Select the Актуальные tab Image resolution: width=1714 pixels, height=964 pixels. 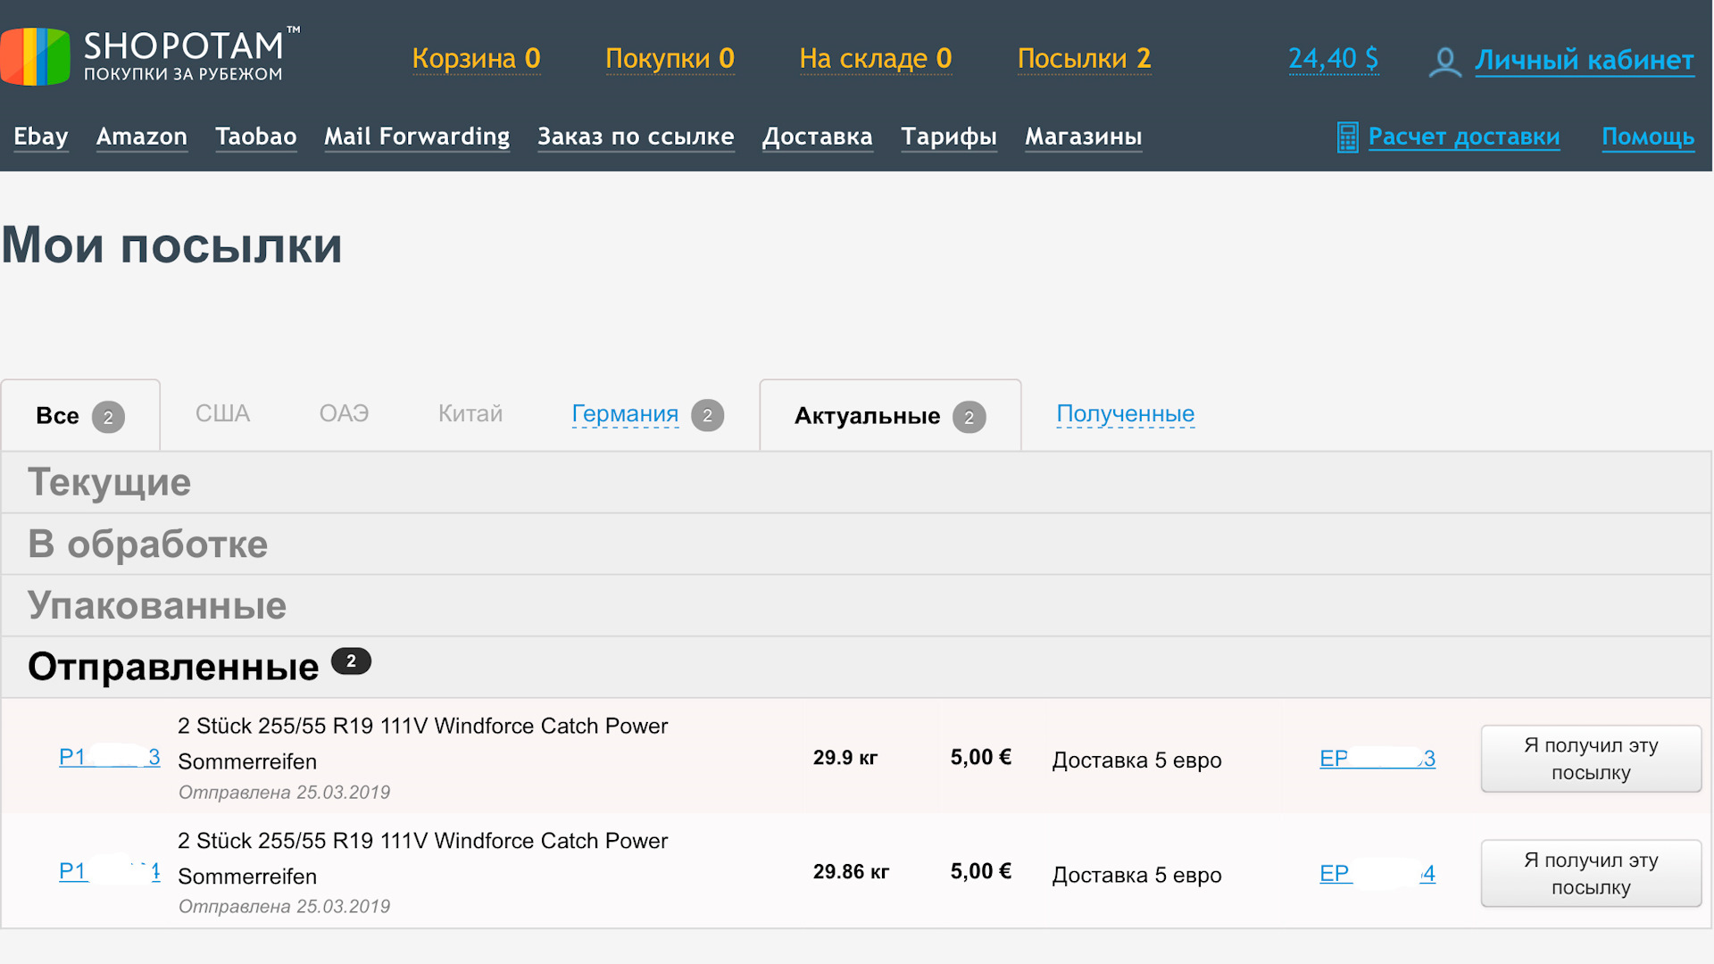pos(890,416)
